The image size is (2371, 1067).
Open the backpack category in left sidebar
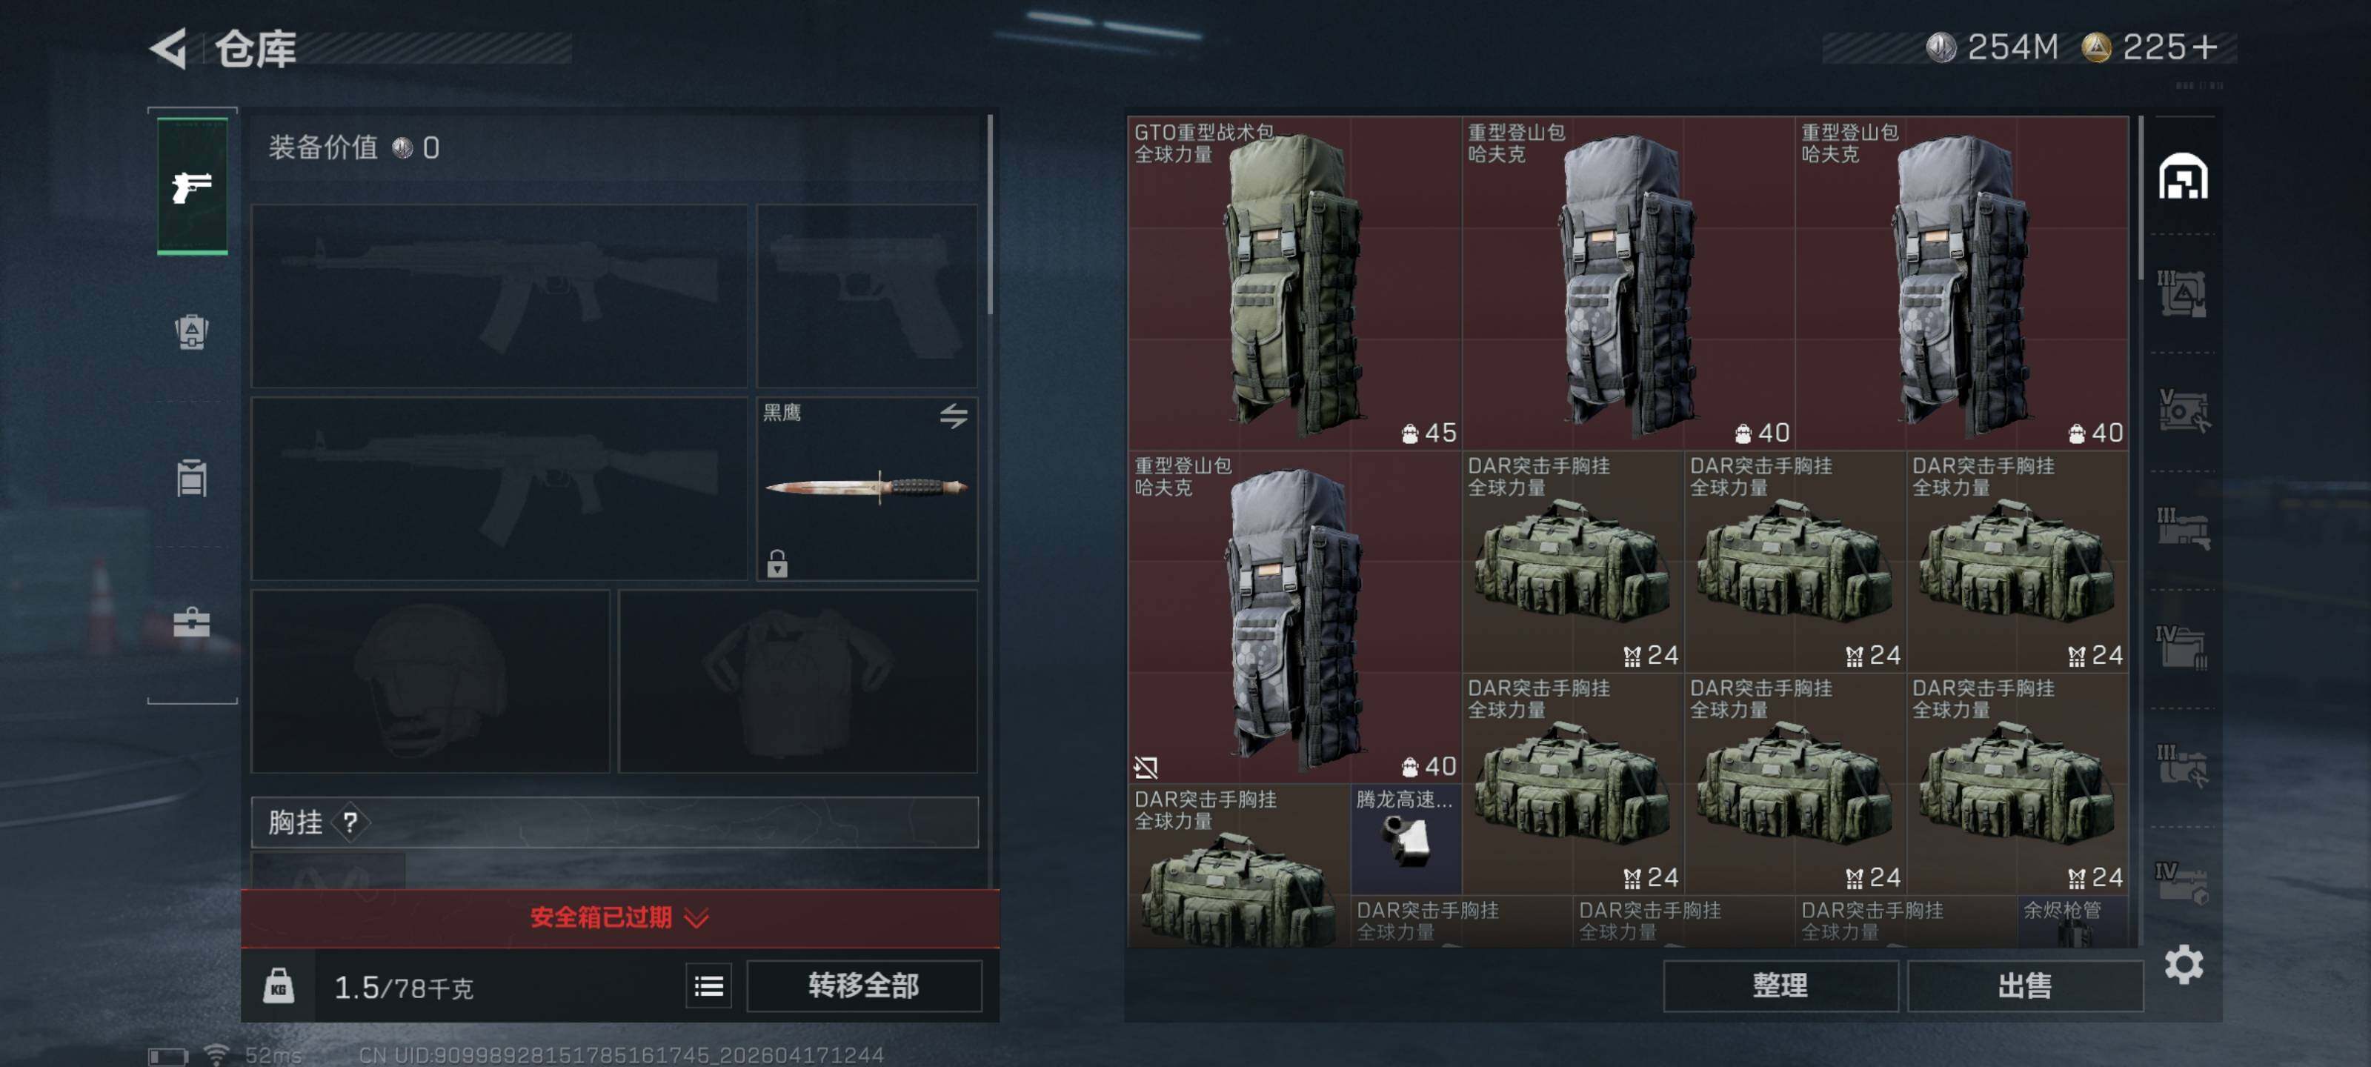tap(191, 331)
